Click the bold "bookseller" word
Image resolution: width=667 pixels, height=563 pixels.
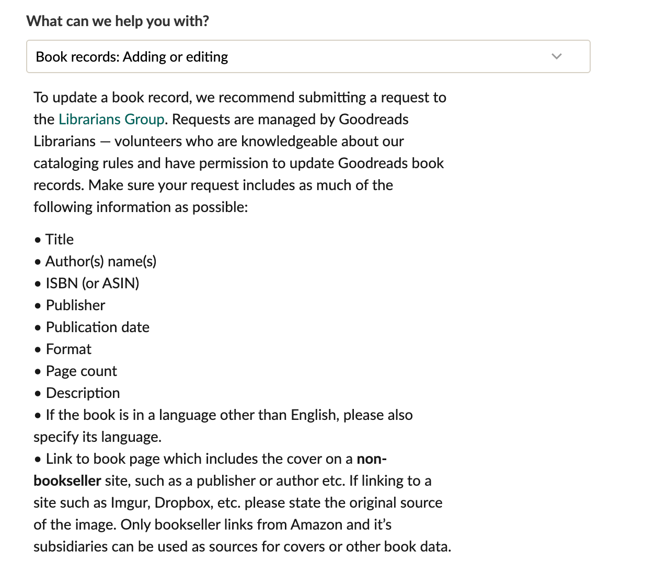click(67, 481)
